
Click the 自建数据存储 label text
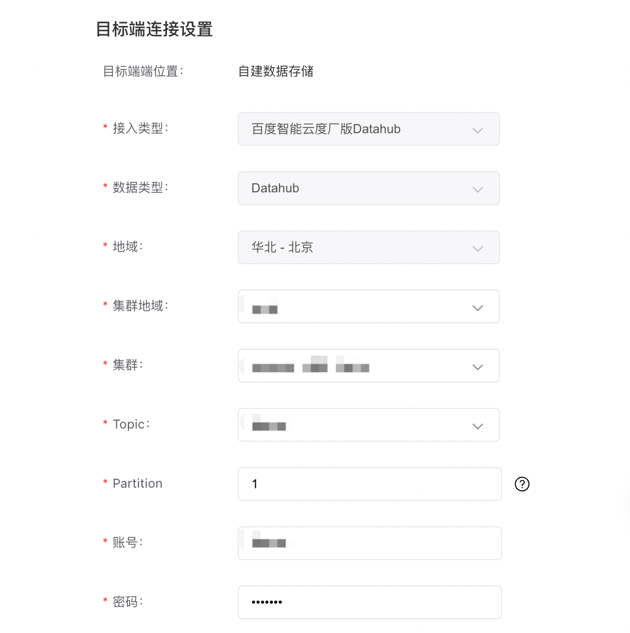point(276,71)
